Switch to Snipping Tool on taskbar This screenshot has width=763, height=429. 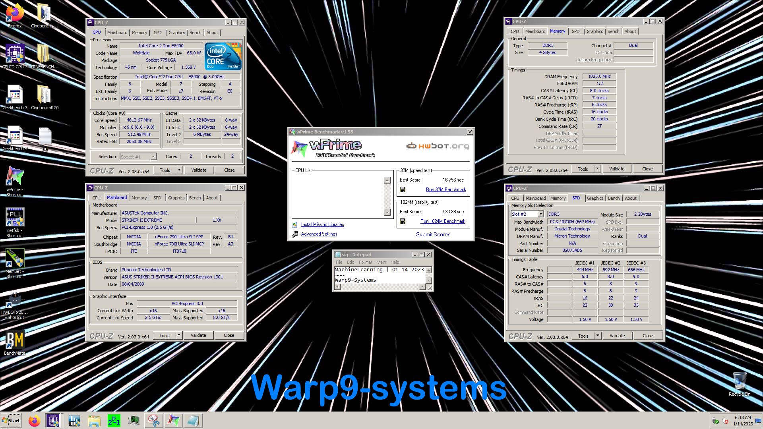click(x=153, y=421)
